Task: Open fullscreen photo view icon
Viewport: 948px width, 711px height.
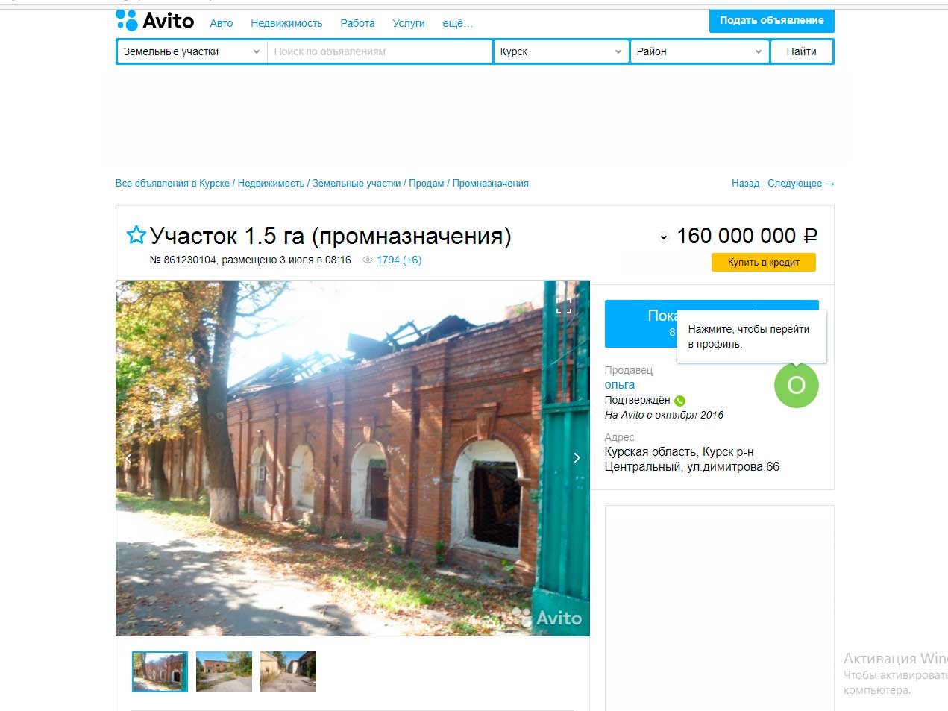Action: point(564,304)
